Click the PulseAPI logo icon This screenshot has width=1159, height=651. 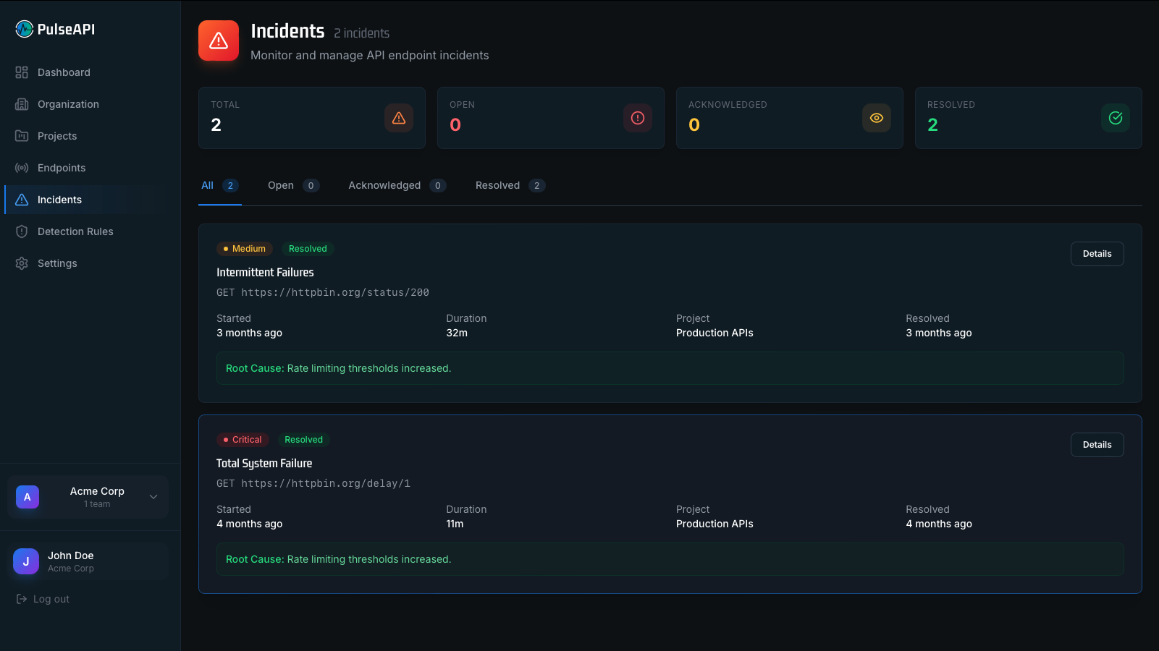24,28
